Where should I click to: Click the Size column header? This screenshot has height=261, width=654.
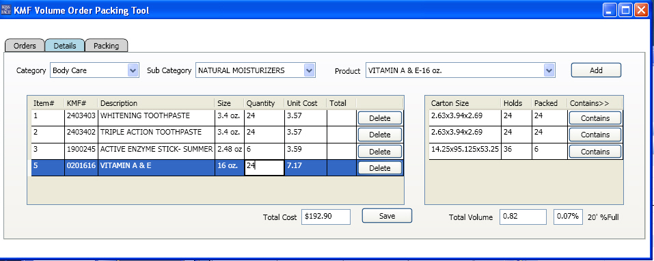pos(230,103)
